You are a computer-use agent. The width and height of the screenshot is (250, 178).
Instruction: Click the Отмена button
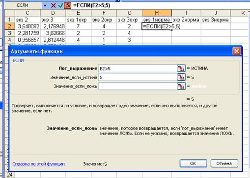(224, 163)
